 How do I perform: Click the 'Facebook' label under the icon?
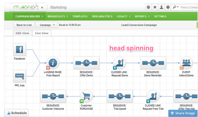click(x=20, y=58)
